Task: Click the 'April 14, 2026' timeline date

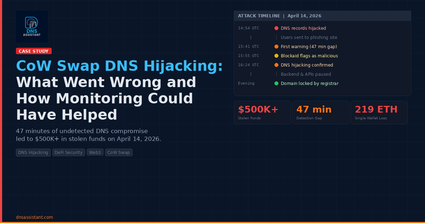Action: tap(305, 16)
